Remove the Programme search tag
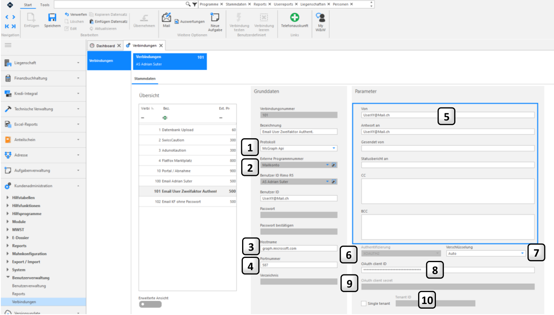Image resolution: width=554 pixels, height=315 pixels. click(x=222, y=4)
